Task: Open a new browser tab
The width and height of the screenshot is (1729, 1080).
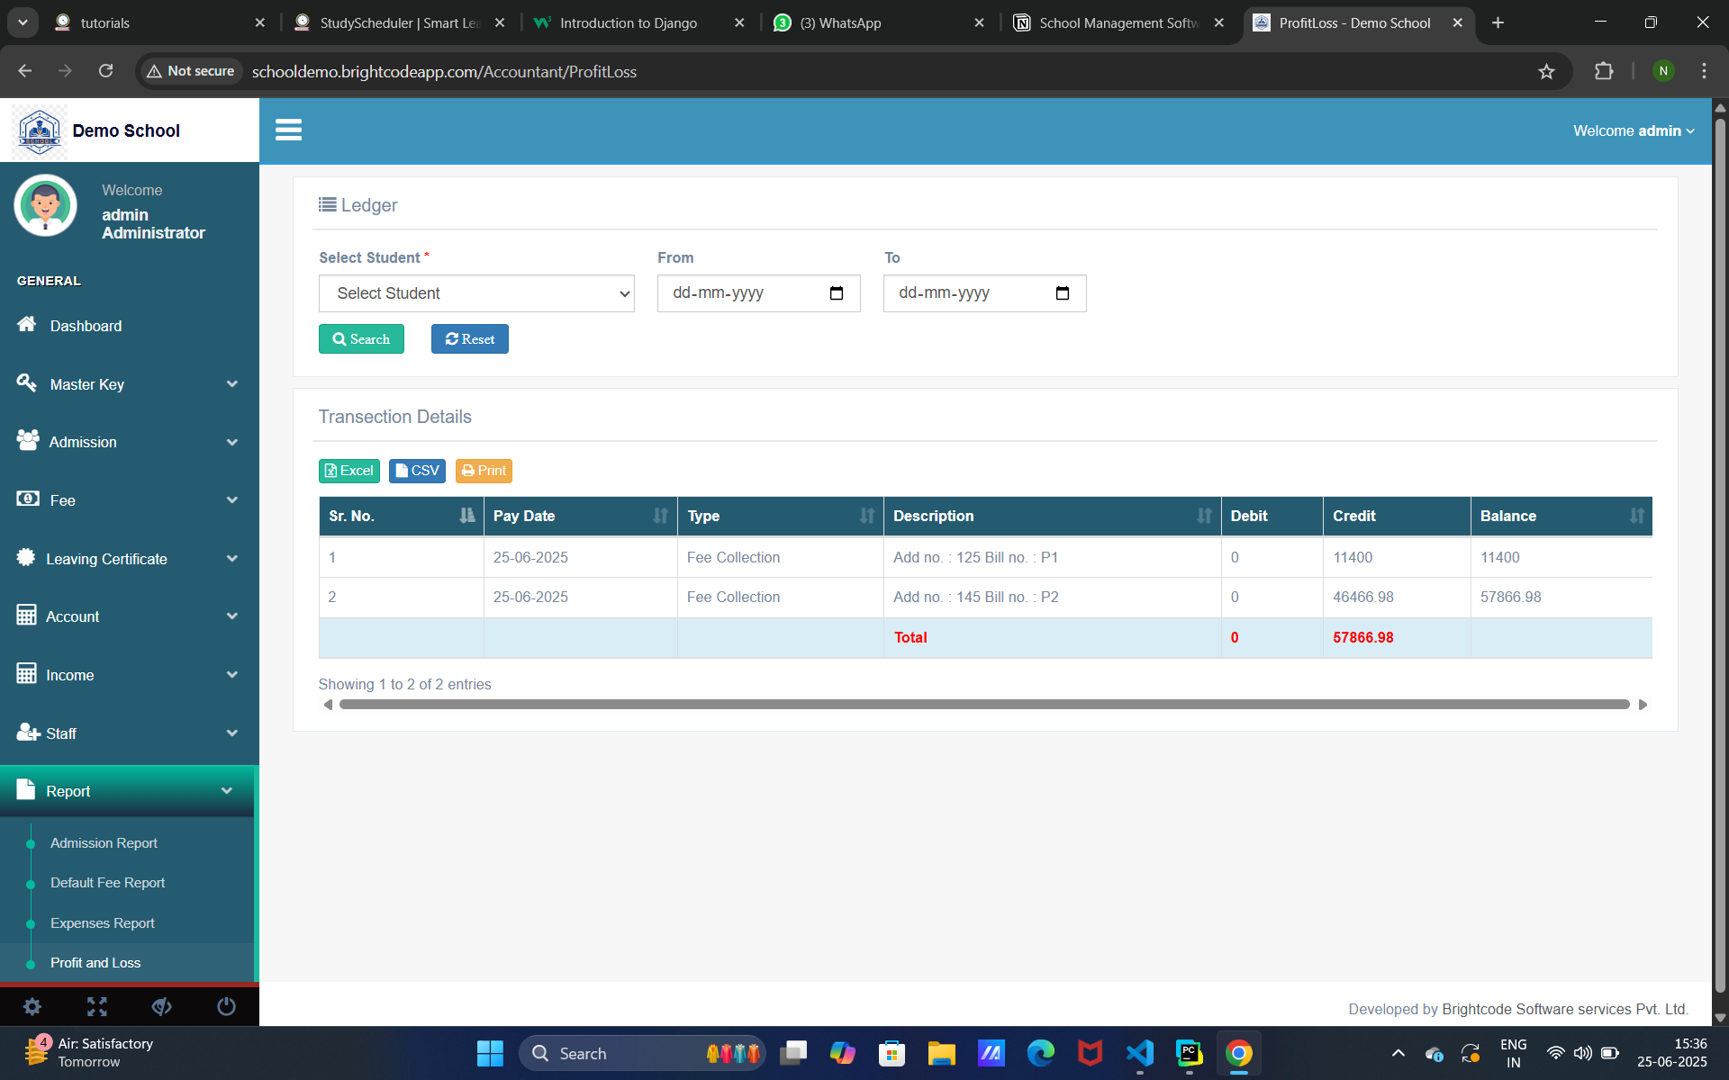Action: tap(1498, 22)
